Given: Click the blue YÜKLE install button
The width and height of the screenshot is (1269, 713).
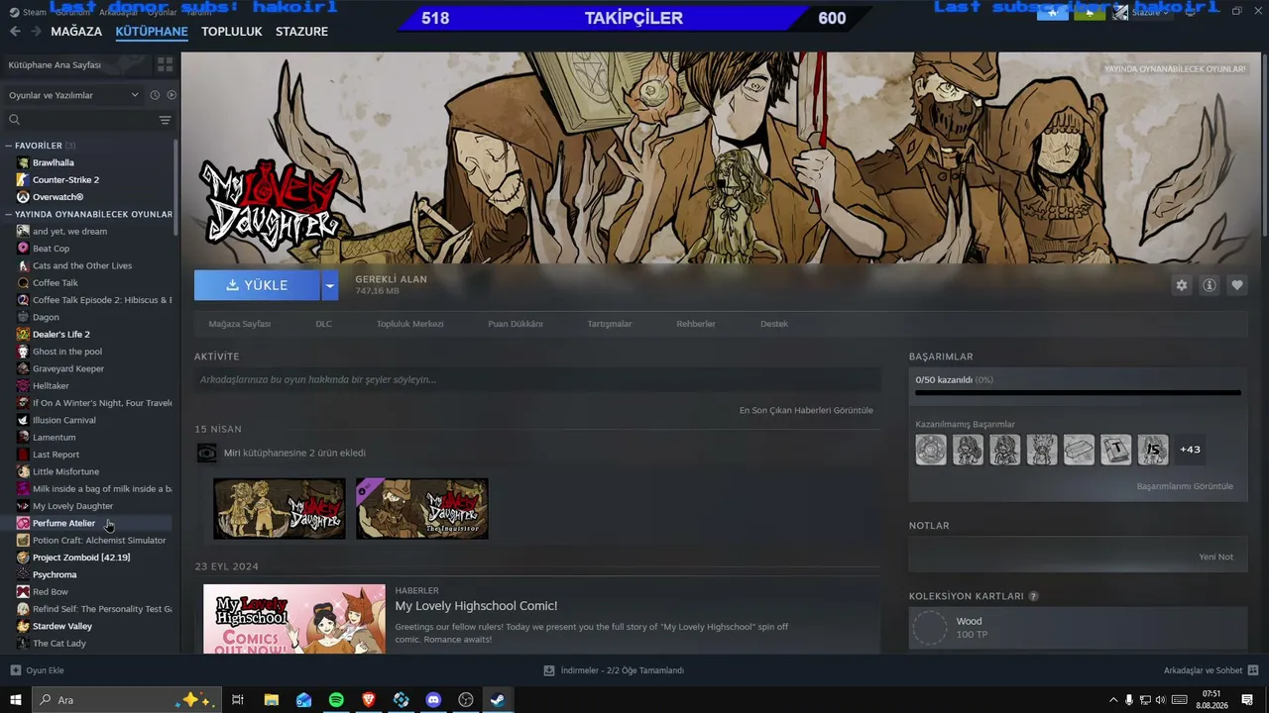Looking at the screenshot, I should (257, 285).
